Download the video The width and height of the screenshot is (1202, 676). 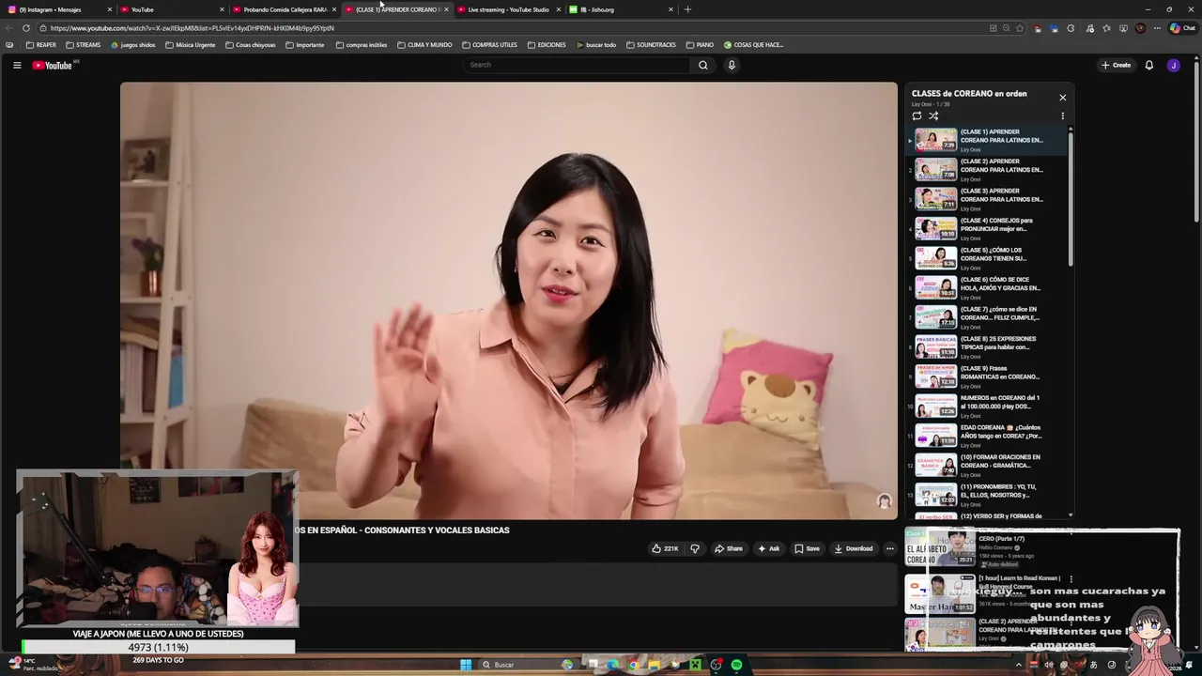coord(854,548)
